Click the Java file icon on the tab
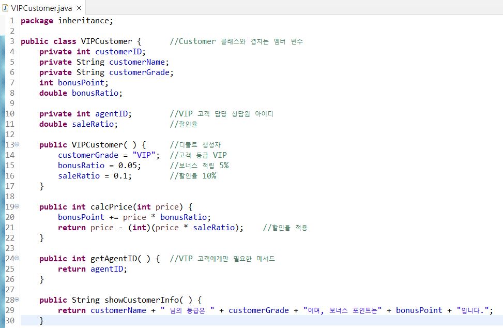Image resolution: width=503 pixels, height=328 pixels. pos(5,8)
